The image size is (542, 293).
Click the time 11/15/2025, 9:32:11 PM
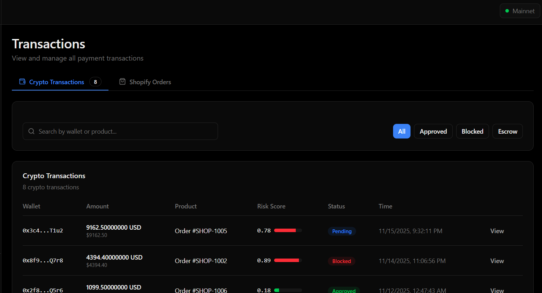coord(411,231)
